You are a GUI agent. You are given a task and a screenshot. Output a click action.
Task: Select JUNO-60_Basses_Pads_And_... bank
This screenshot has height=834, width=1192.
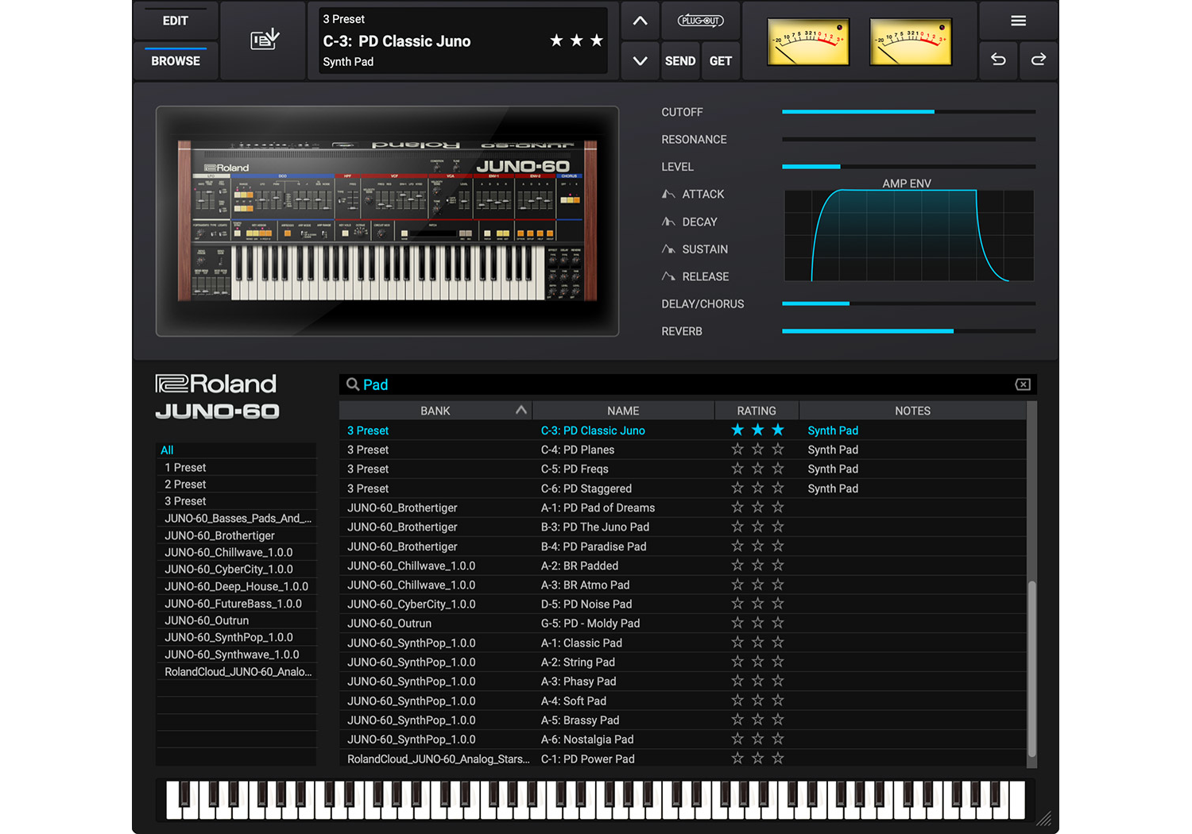pyautogui.click(x=236, y=519)
